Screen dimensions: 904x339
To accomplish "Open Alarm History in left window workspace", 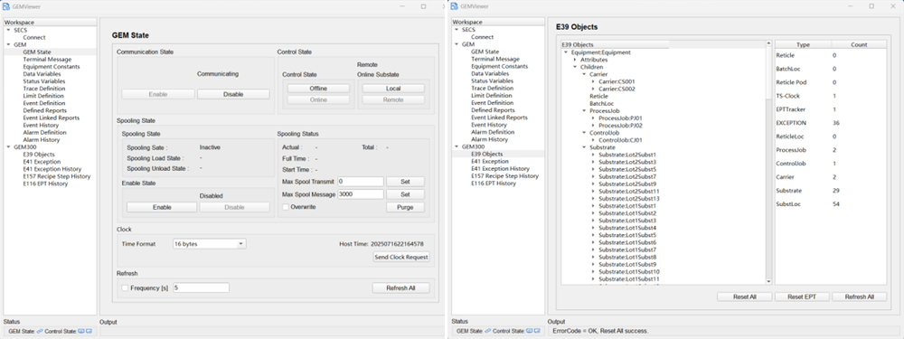I will pos(41,140).
